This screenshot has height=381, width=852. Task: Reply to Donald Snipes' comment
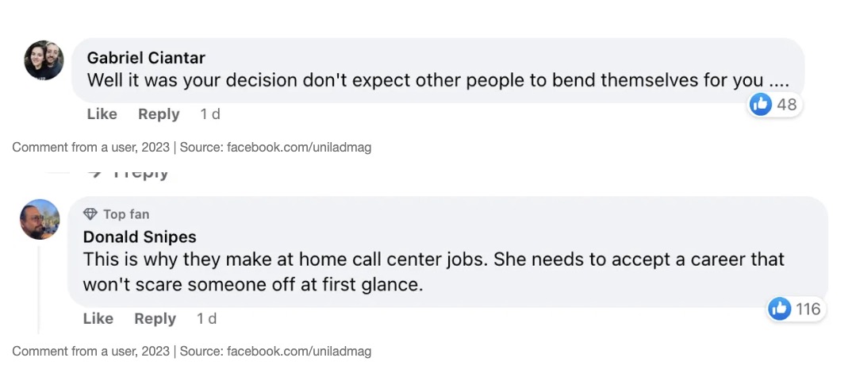[155, 318]
